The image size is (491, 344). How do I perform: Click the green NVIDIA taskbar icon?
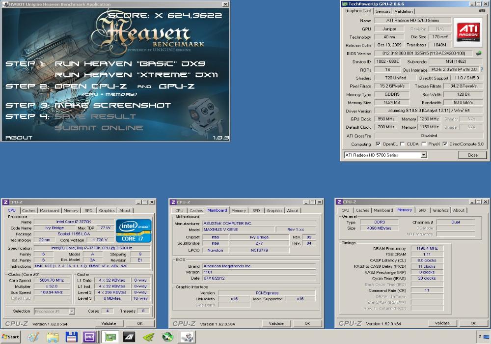click(x=148, y=337)
